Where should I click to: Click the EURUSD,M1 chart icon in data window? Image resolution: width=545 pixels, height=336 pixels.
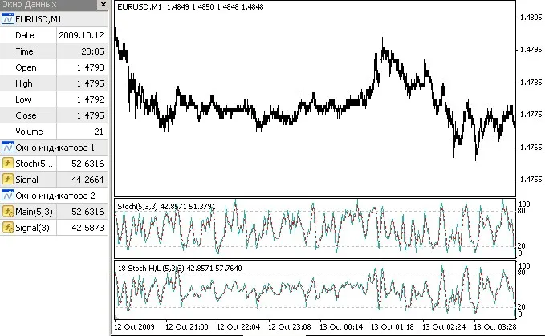click(7, 19)
